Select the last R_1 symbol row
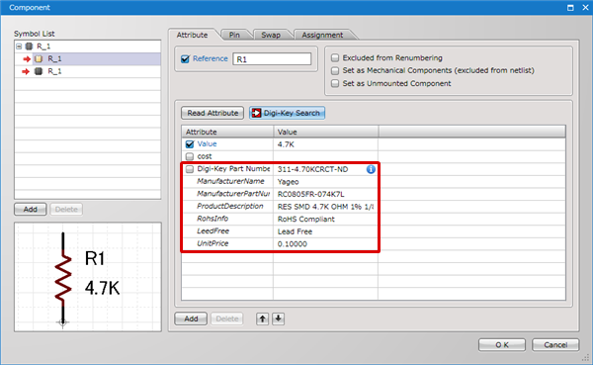Viewport: 593px width, 365px height. [x=88, y=71]
